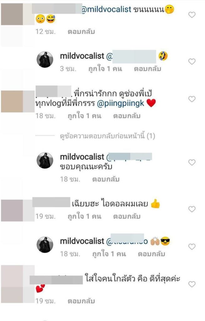View likes on mildvocalist's 3 ชม. reply
Image resolution: width=205 pixels, height=321 pixels.
click(x=105, y=69)
